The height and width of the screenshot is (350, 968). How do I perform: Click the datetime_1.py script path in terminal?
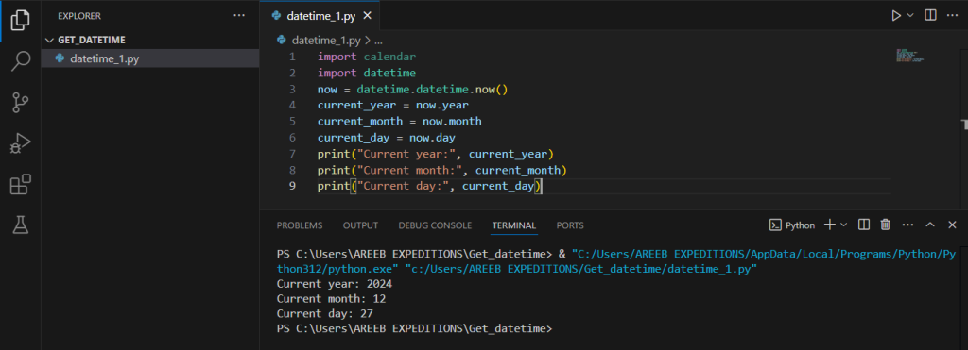point(581,269)
